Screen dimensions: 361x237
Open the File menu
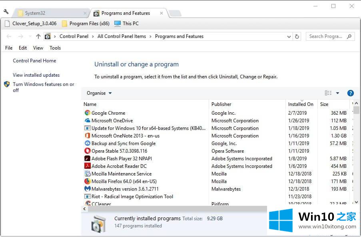point(9,48)
